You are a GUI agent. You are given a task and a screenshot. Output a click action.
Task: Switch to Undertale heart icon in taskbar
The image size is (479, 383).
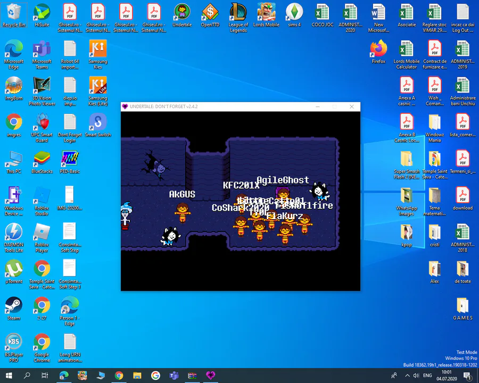click(210, 376)
